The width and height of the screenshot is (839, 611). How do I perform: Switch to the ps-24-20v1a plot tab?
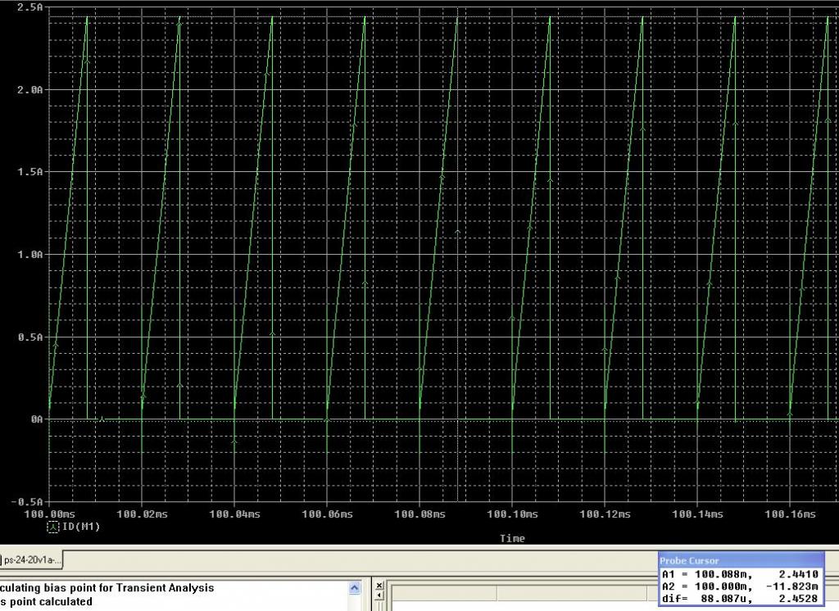click(x=33, y=561)
